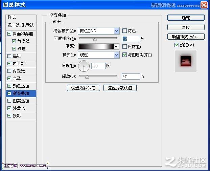Viewport: 210px width, 171px height.
Task: Click the angle dial control
Action: tap(84, 66)
